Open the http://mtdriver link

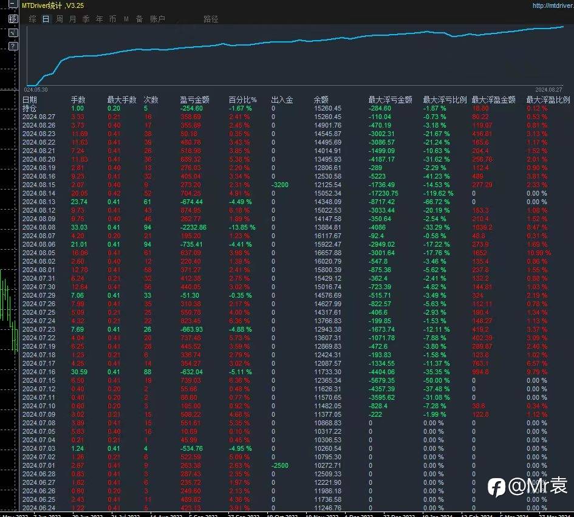[553, 5]
